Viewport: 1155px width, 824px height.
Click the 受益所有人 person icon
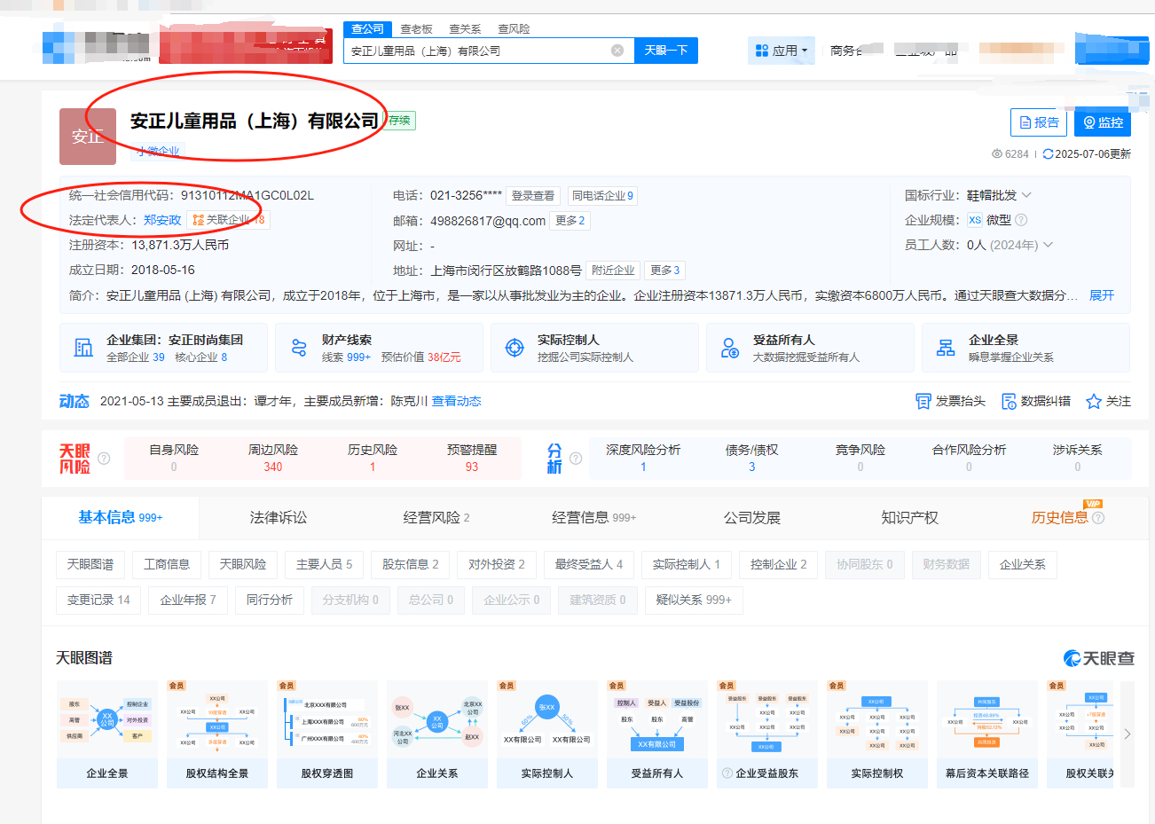730,348
